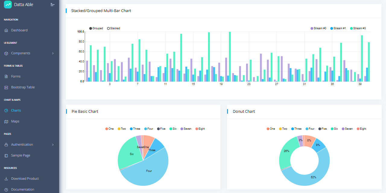Click the Maps icon in sidebar
Viewport: 386px width, 193px height.
point(6,122)
